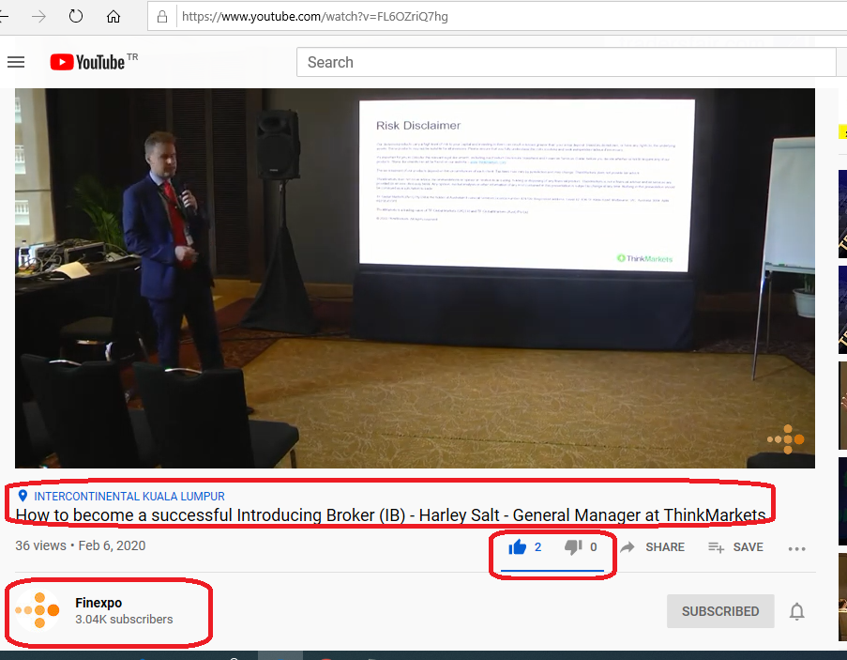Click the location pin icon
847x660 pixels.
pos(23,496)
